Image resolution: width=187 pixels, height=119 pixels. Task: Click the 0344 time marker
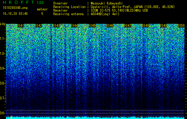pyautogui.click(x=74, y=26)
